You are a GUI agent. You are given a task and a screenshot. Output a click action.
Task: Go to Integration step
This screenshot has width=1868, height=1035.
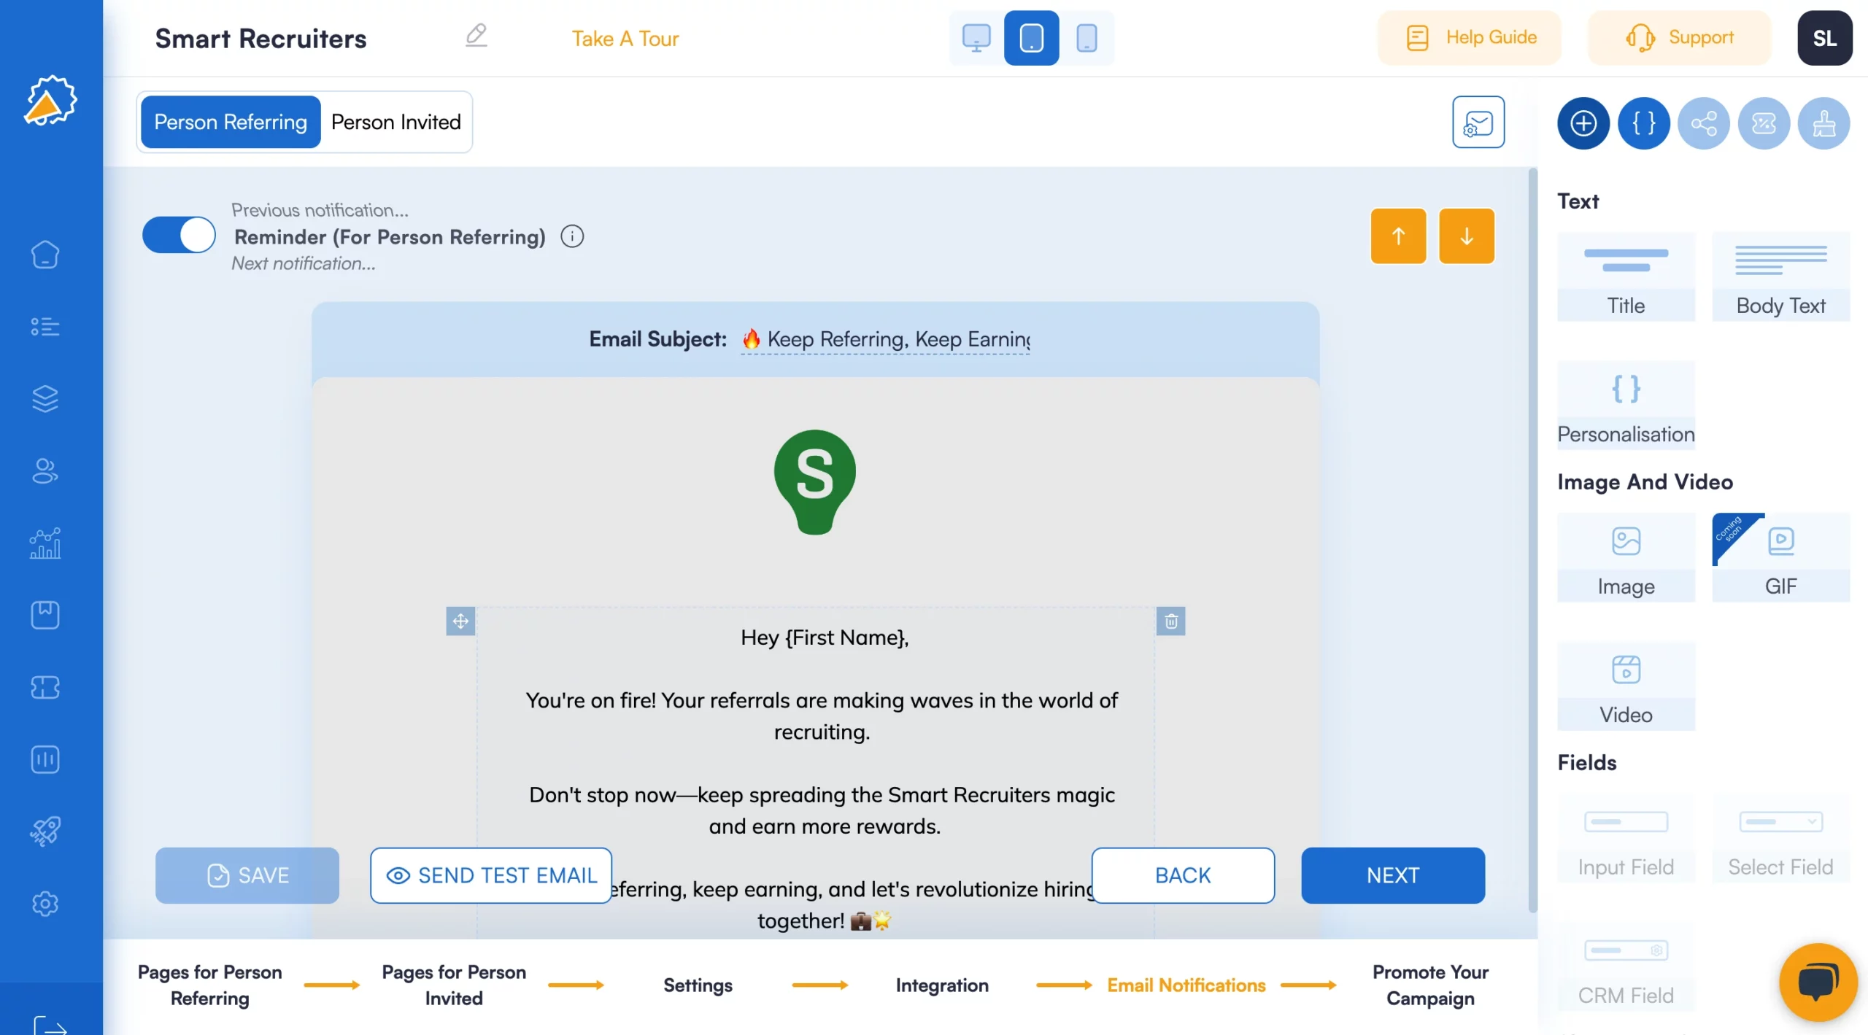[x=942, y=985]
